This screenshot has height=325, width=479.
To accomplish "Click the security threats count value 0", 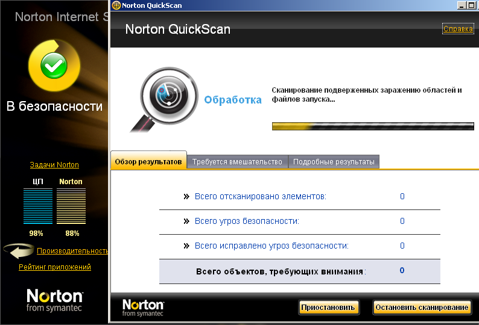I will tap(402, 221).
